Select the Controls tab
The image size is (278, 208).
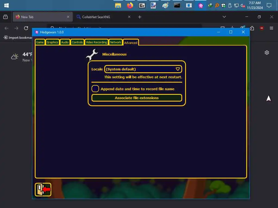pos(77,42)
